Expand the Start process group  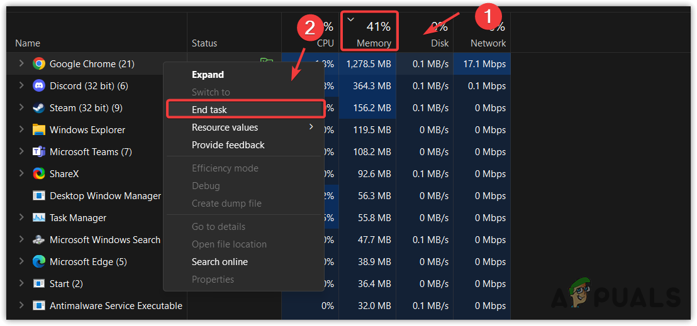[x=21, y=284]
